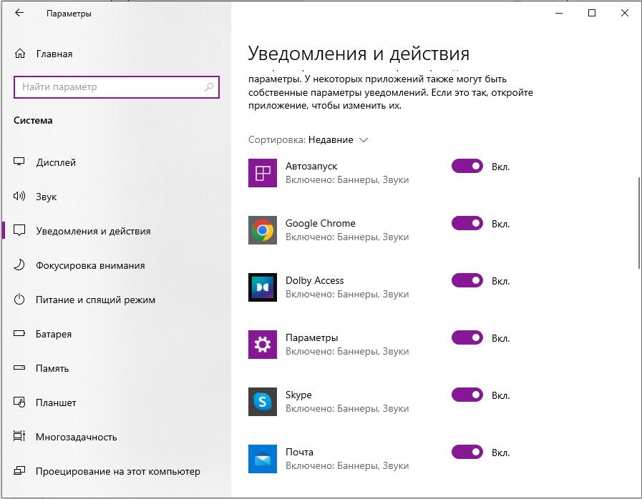Viewport: 642px width, 499px height.
Task: Toggle Параметры app notifications
Action: click(x=467, y=338)
